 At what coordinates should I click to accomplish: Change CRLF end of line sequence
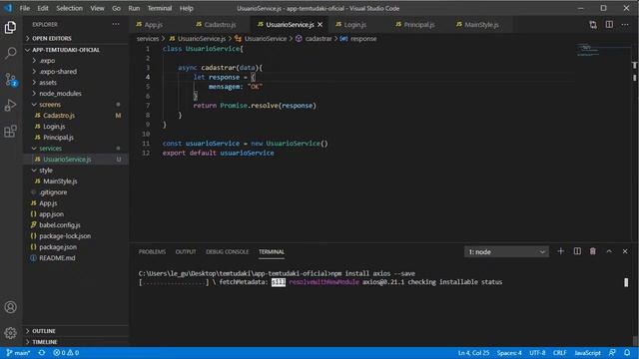(559, 353)
